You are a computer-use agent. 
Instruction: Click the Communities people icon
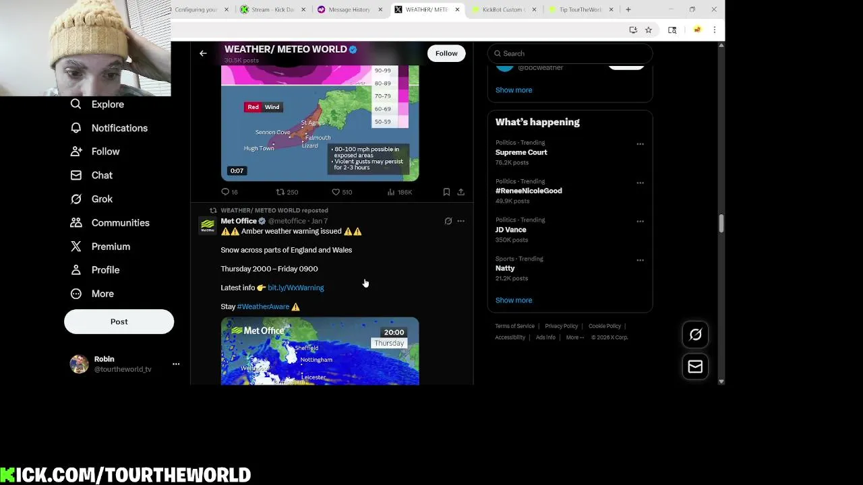76,223
